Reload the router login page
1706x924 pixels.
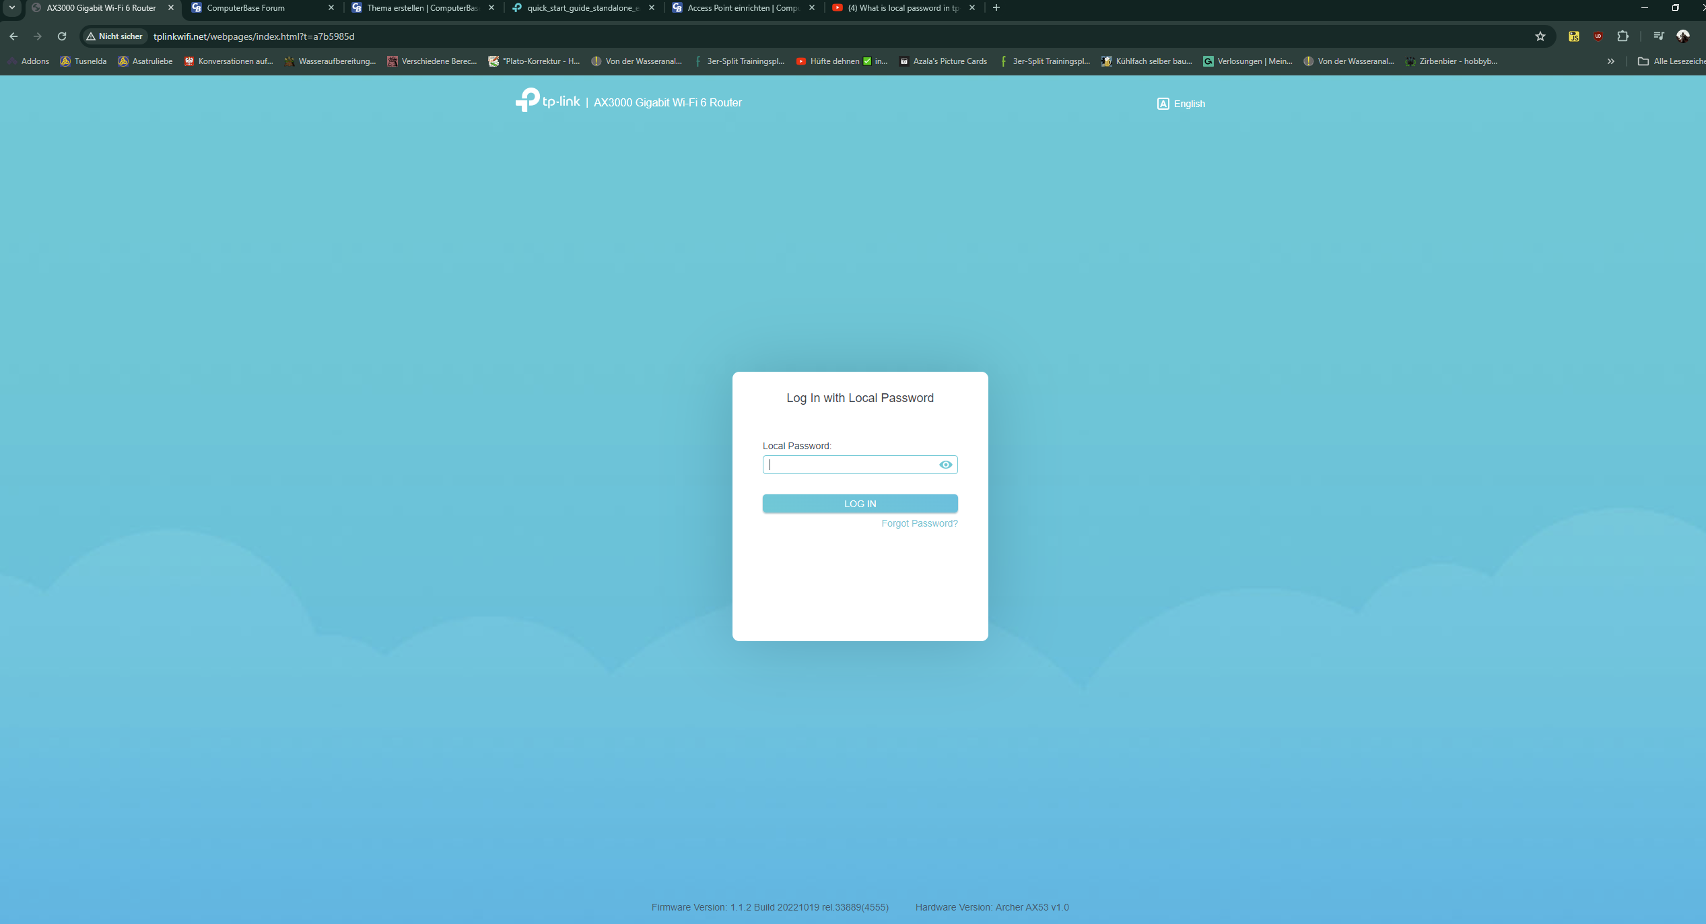(62, 36)
